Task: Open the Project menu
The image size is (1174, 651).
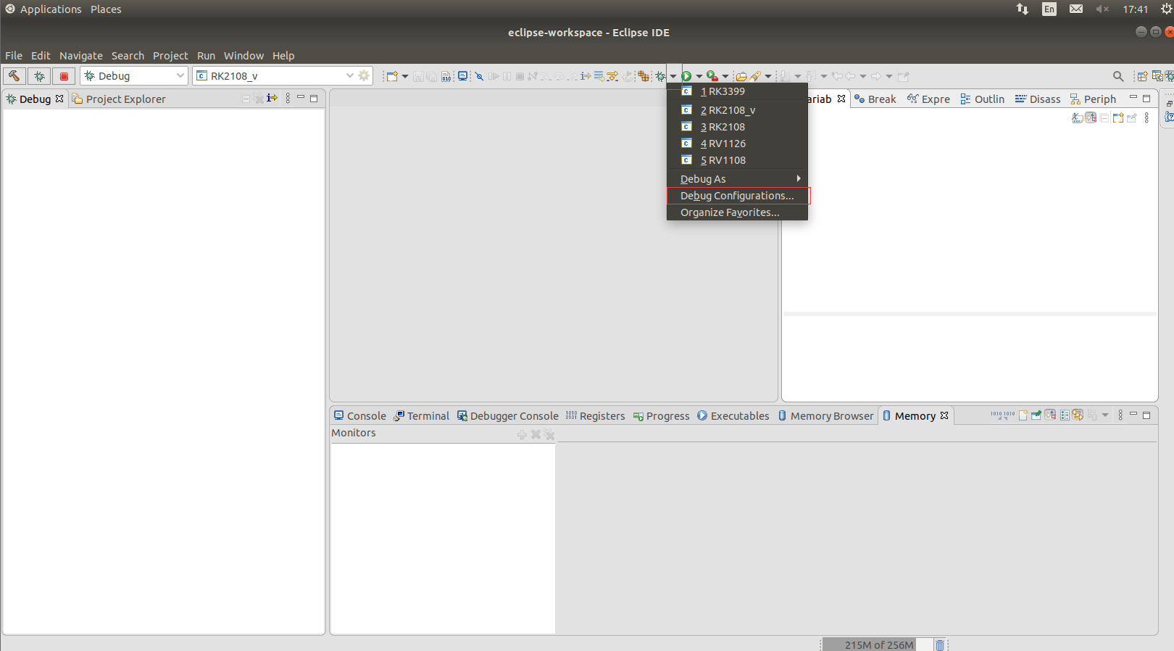Action: [170, 56]
